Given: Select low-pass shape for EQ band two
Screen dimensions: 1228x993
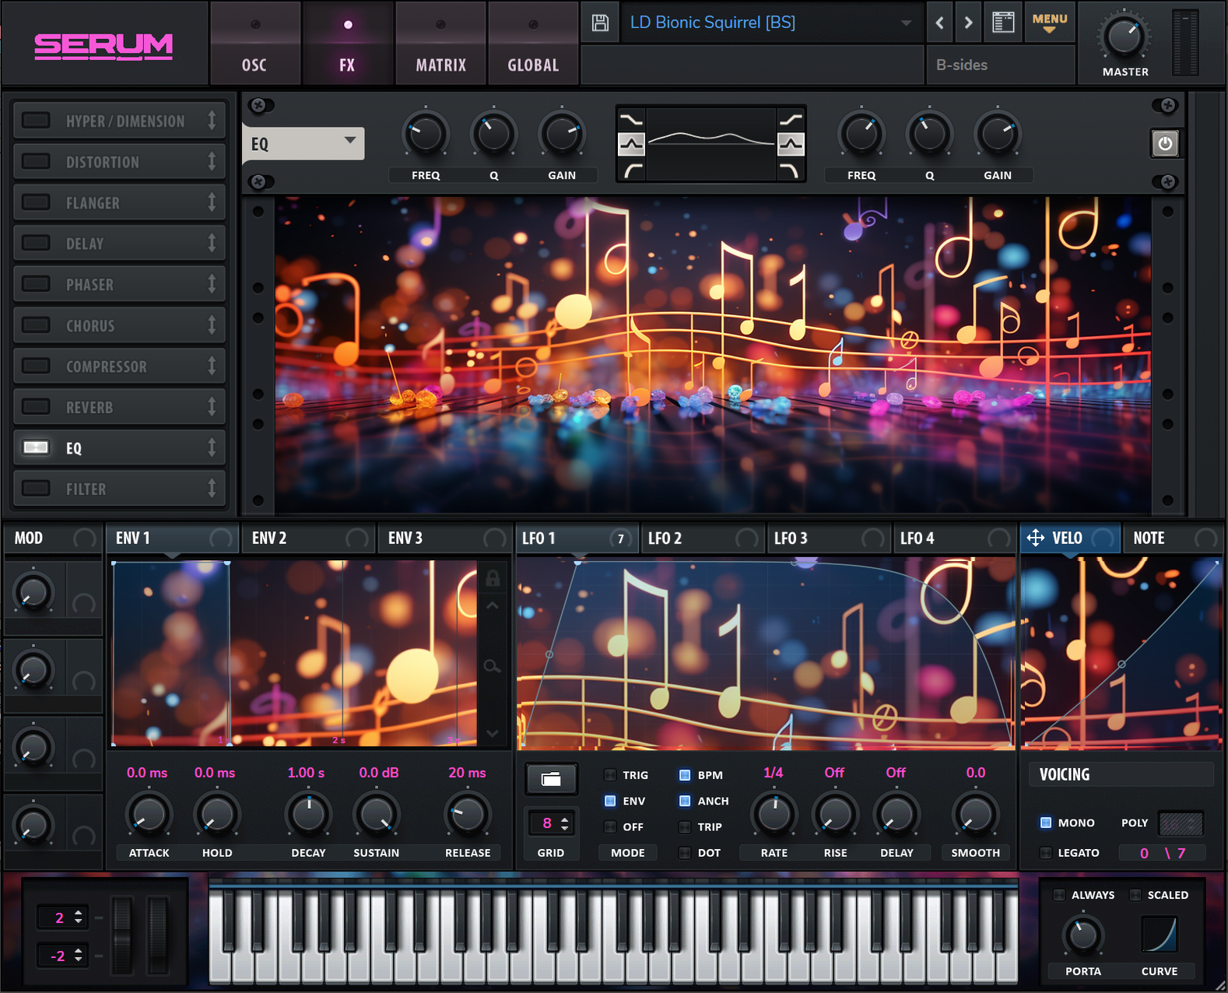Looking at the screenshot, I should click(x=791, y=170).
